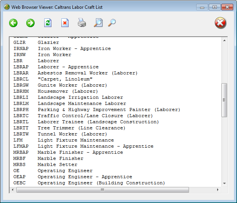The image size is (237, 203).
Task: Click the MRBF code
Action: click(x=19, y=158)
